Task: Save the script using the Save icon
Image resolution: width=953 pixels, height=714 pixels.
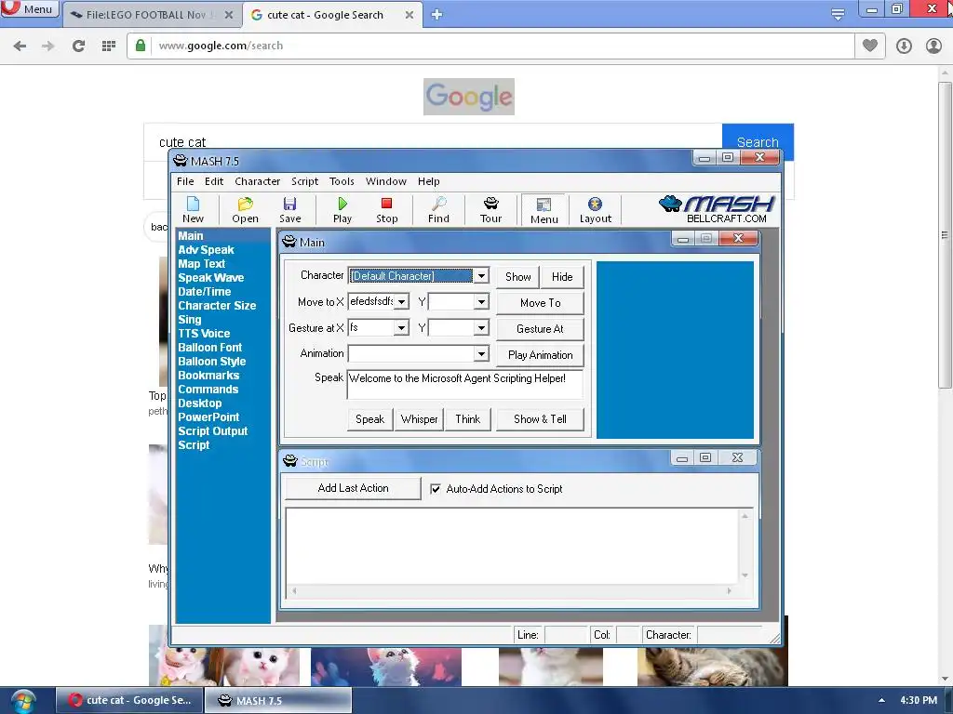Action: [x=290, y=210]
